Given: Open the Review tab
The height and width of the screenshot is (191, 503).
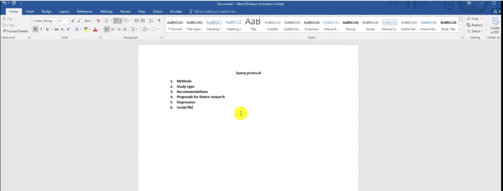Looking at the screenshot, I should (x=125, y=12).
